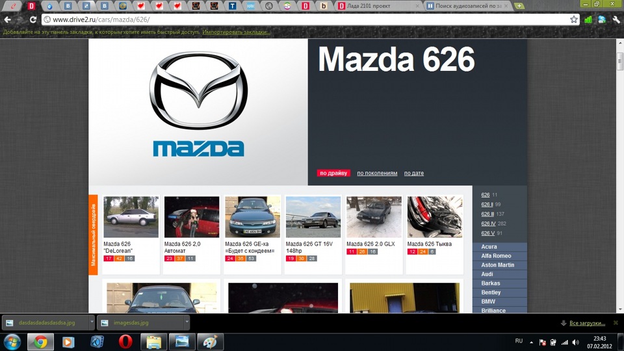The width and height of the screenshot is (624, 351).
Task: Open the 626 IV generation link
Action: 488,224
